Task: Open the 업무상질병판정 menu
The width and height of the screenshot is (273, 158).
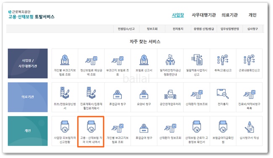Action: tap(230, 29)
